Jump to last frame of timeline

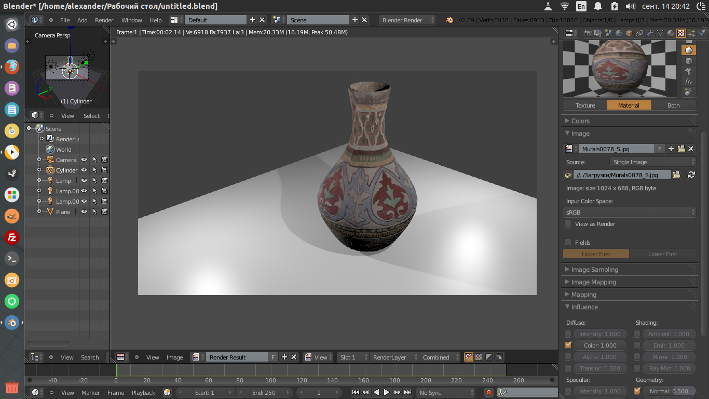pos(408,392)
